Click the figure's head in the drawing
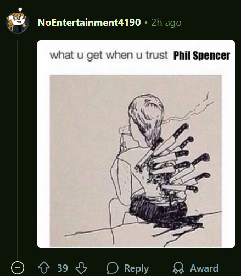The image size is (241, 276). click(x=146, y=114)
